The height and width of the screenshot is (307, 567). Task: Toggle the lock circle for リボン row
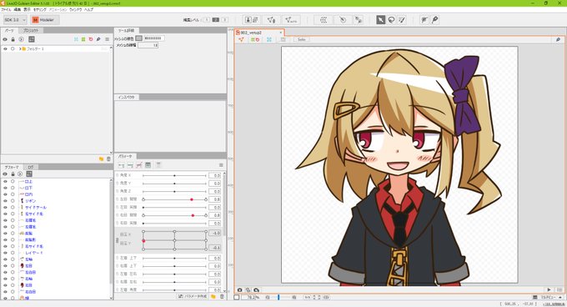[x=13, y=201]
